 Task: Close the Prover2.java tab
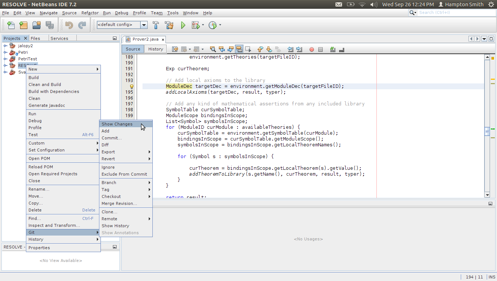163,39
